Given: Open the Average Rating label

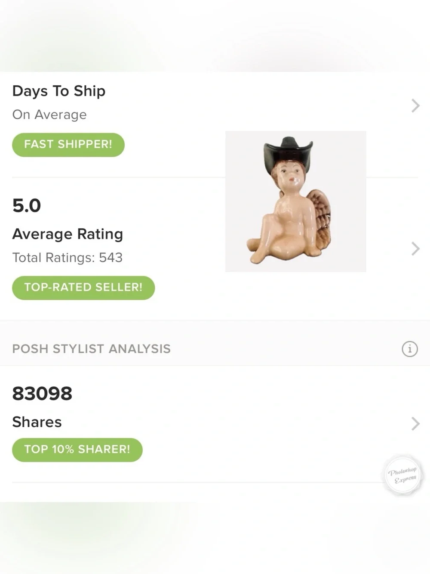Looking at the screenshot, I should 68,234.
